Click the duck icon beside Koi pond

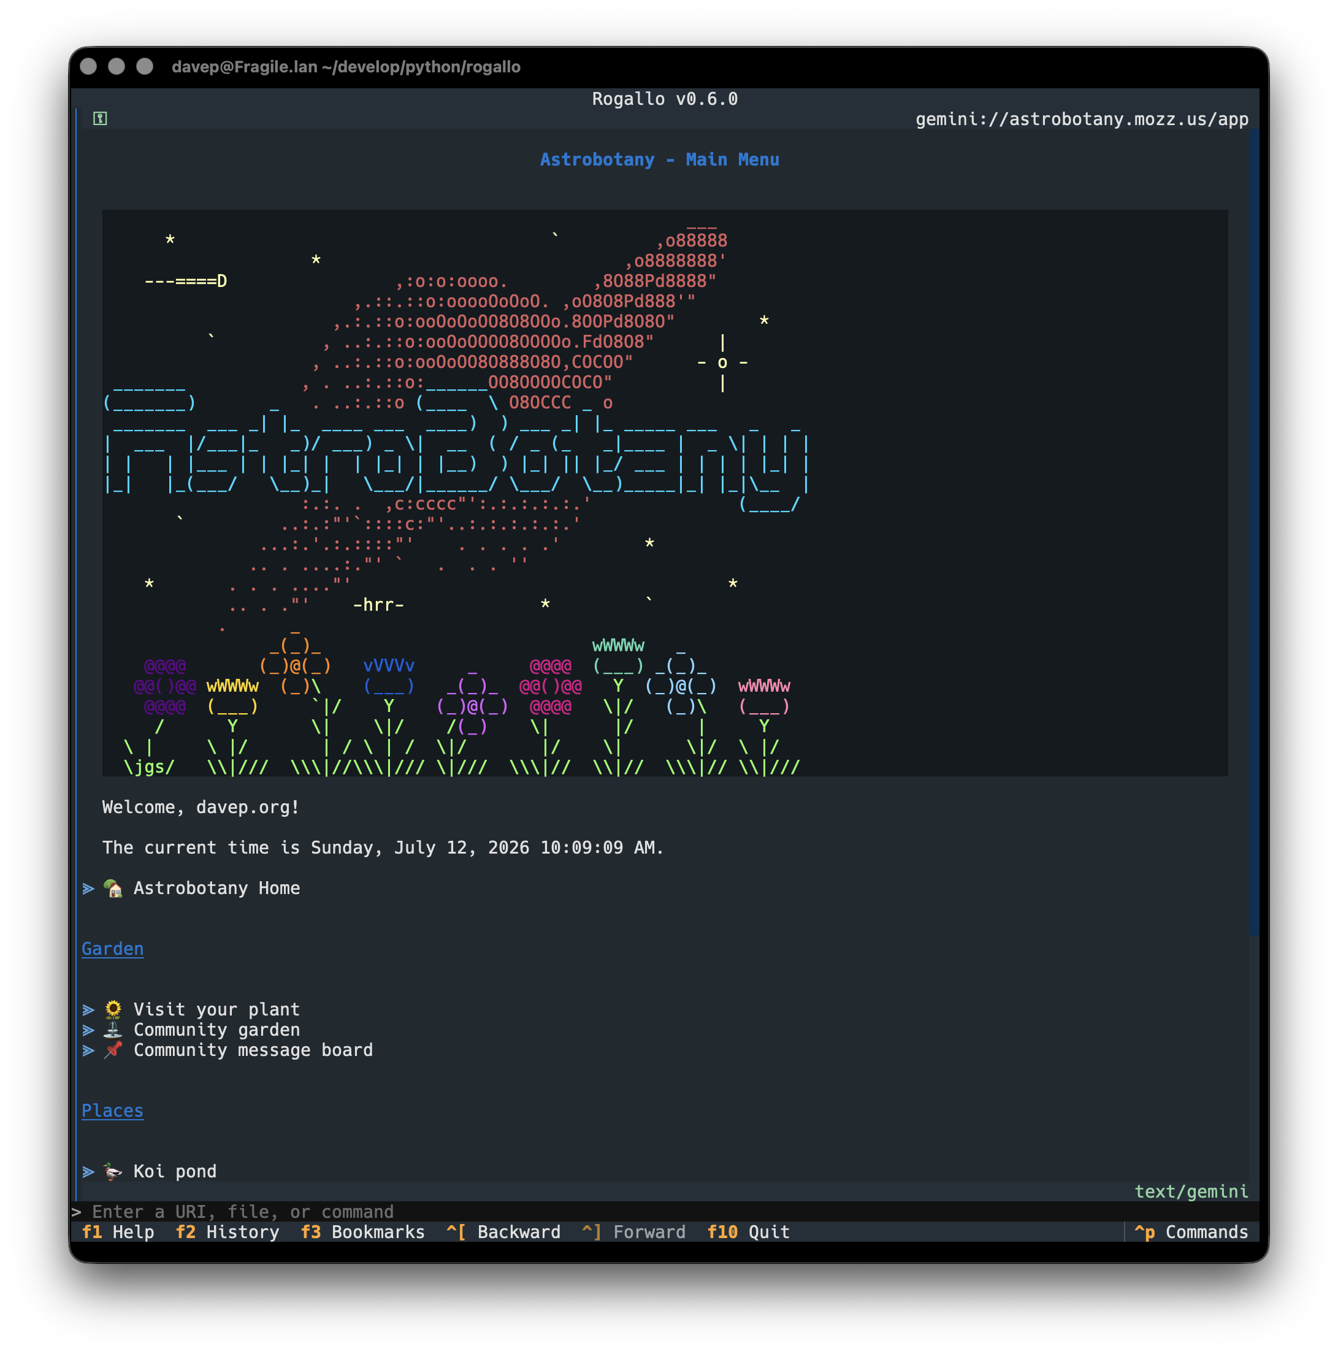tap(113, 1171)
